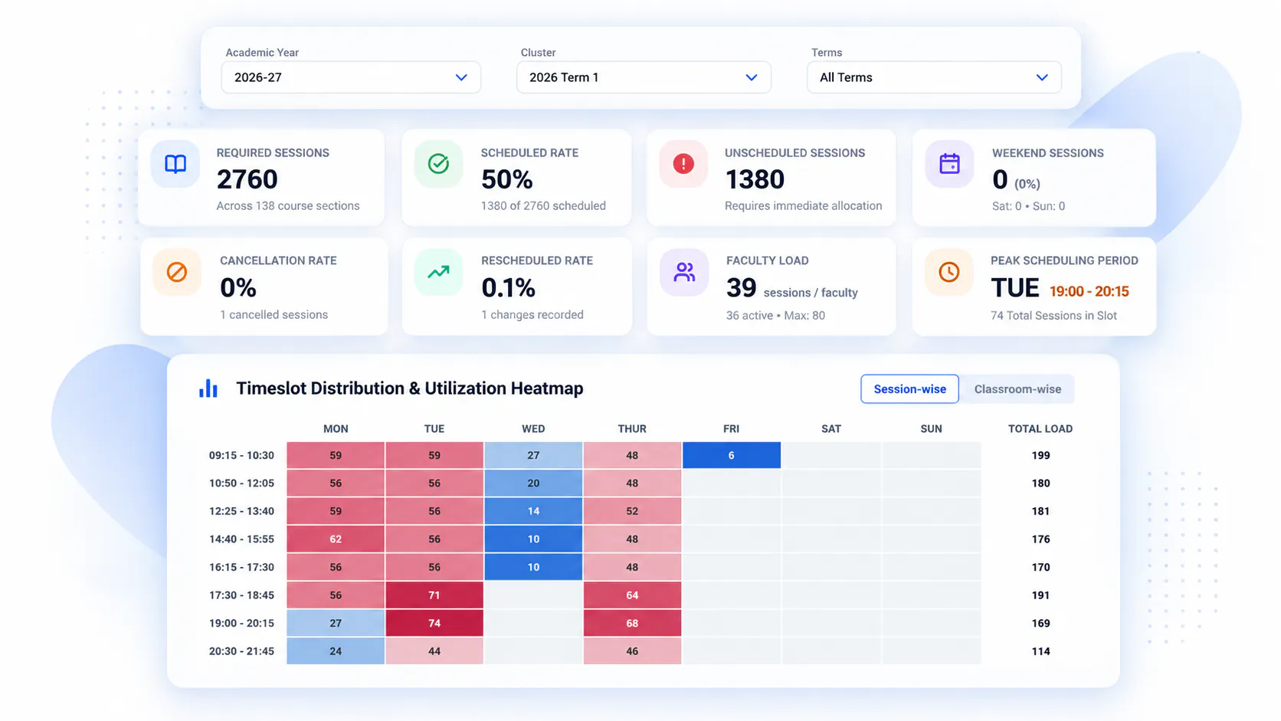The height and width of the screenshot is (721, 1281).
Task: Click the 17:30 - 18:45 timeslot label
Action: (241, 595)
